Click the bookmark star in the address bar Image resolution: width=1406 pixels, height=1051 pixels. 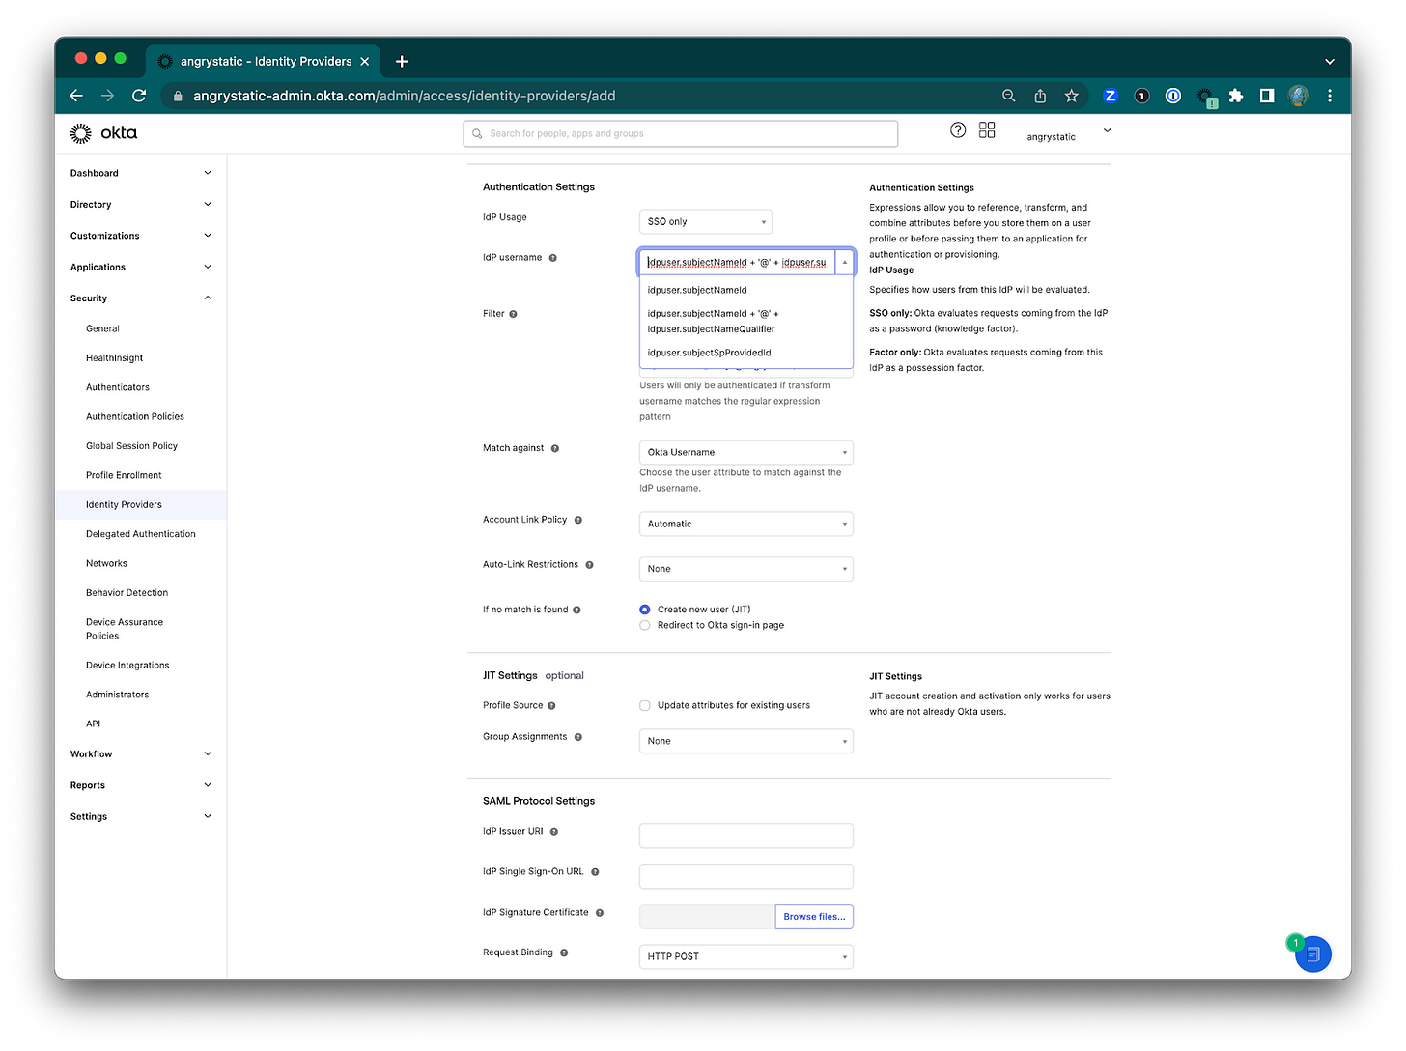tap(1071, 96)
